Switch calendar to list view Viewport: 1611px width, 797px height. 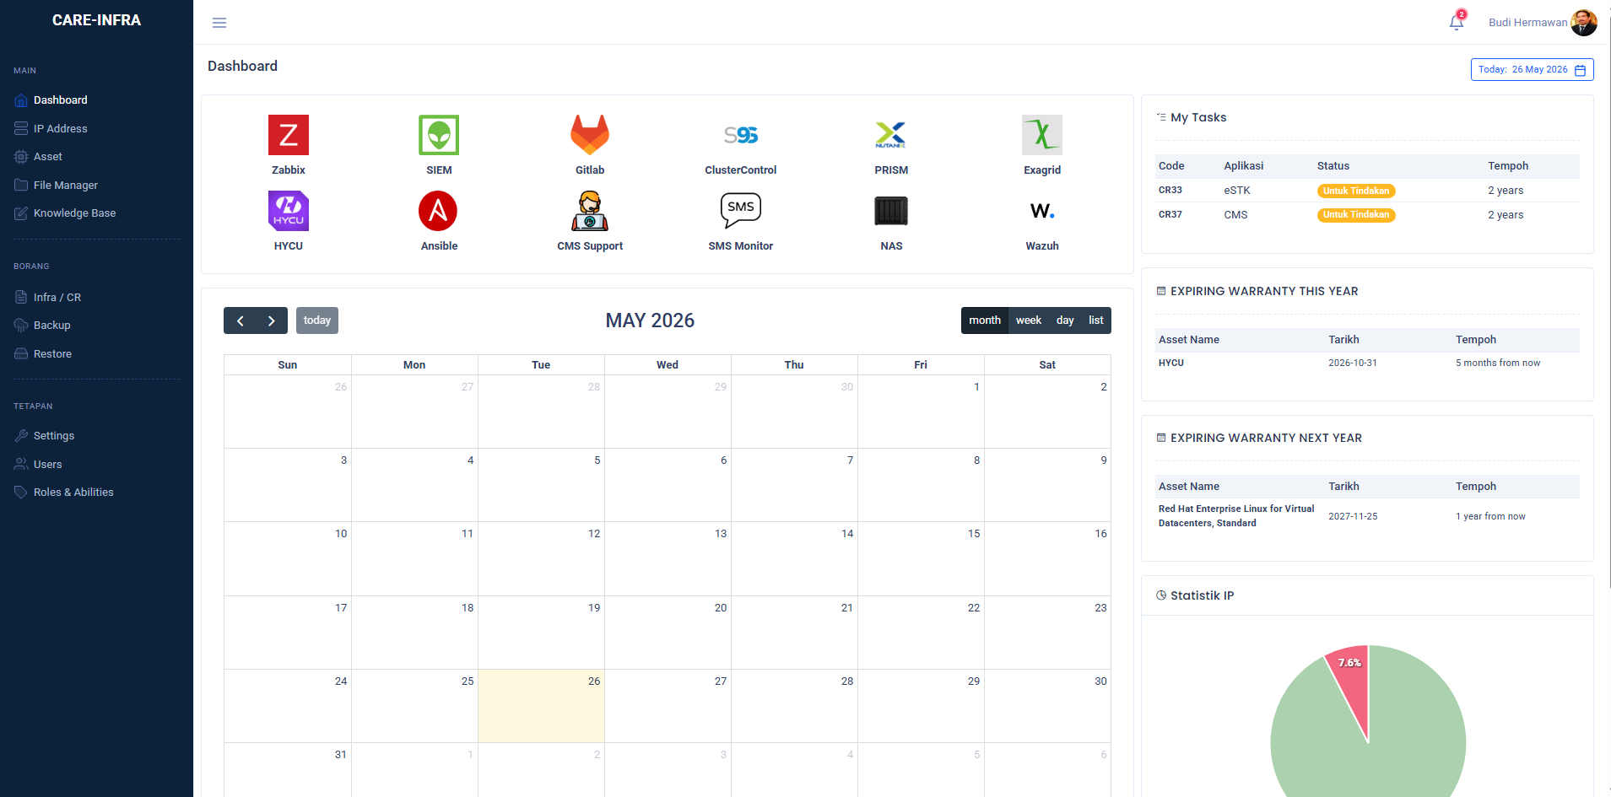[x=1096, y=320]
